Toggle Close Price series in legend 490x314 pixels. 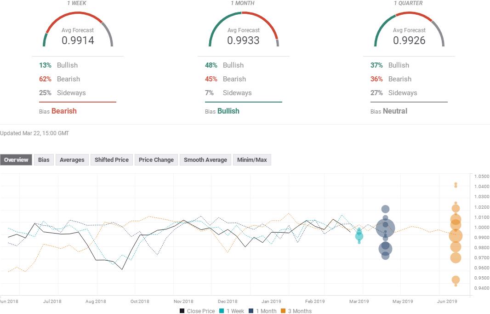(x=197, y=311)
